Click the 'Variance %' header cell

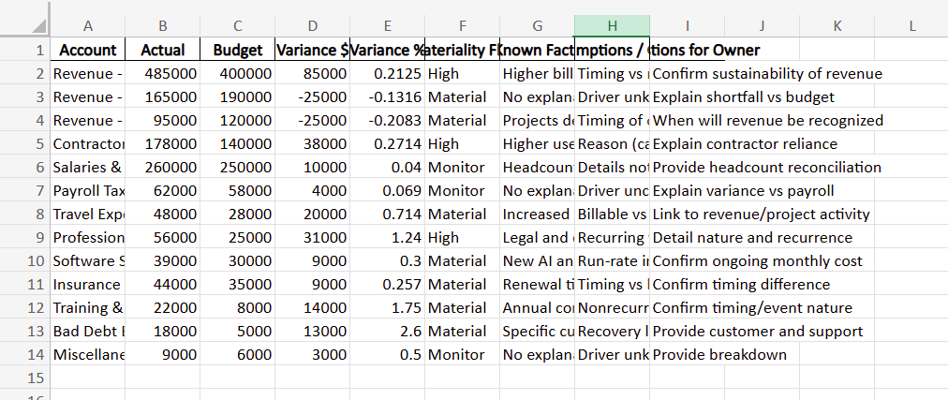pyautogui.click(x=388, y=51)
